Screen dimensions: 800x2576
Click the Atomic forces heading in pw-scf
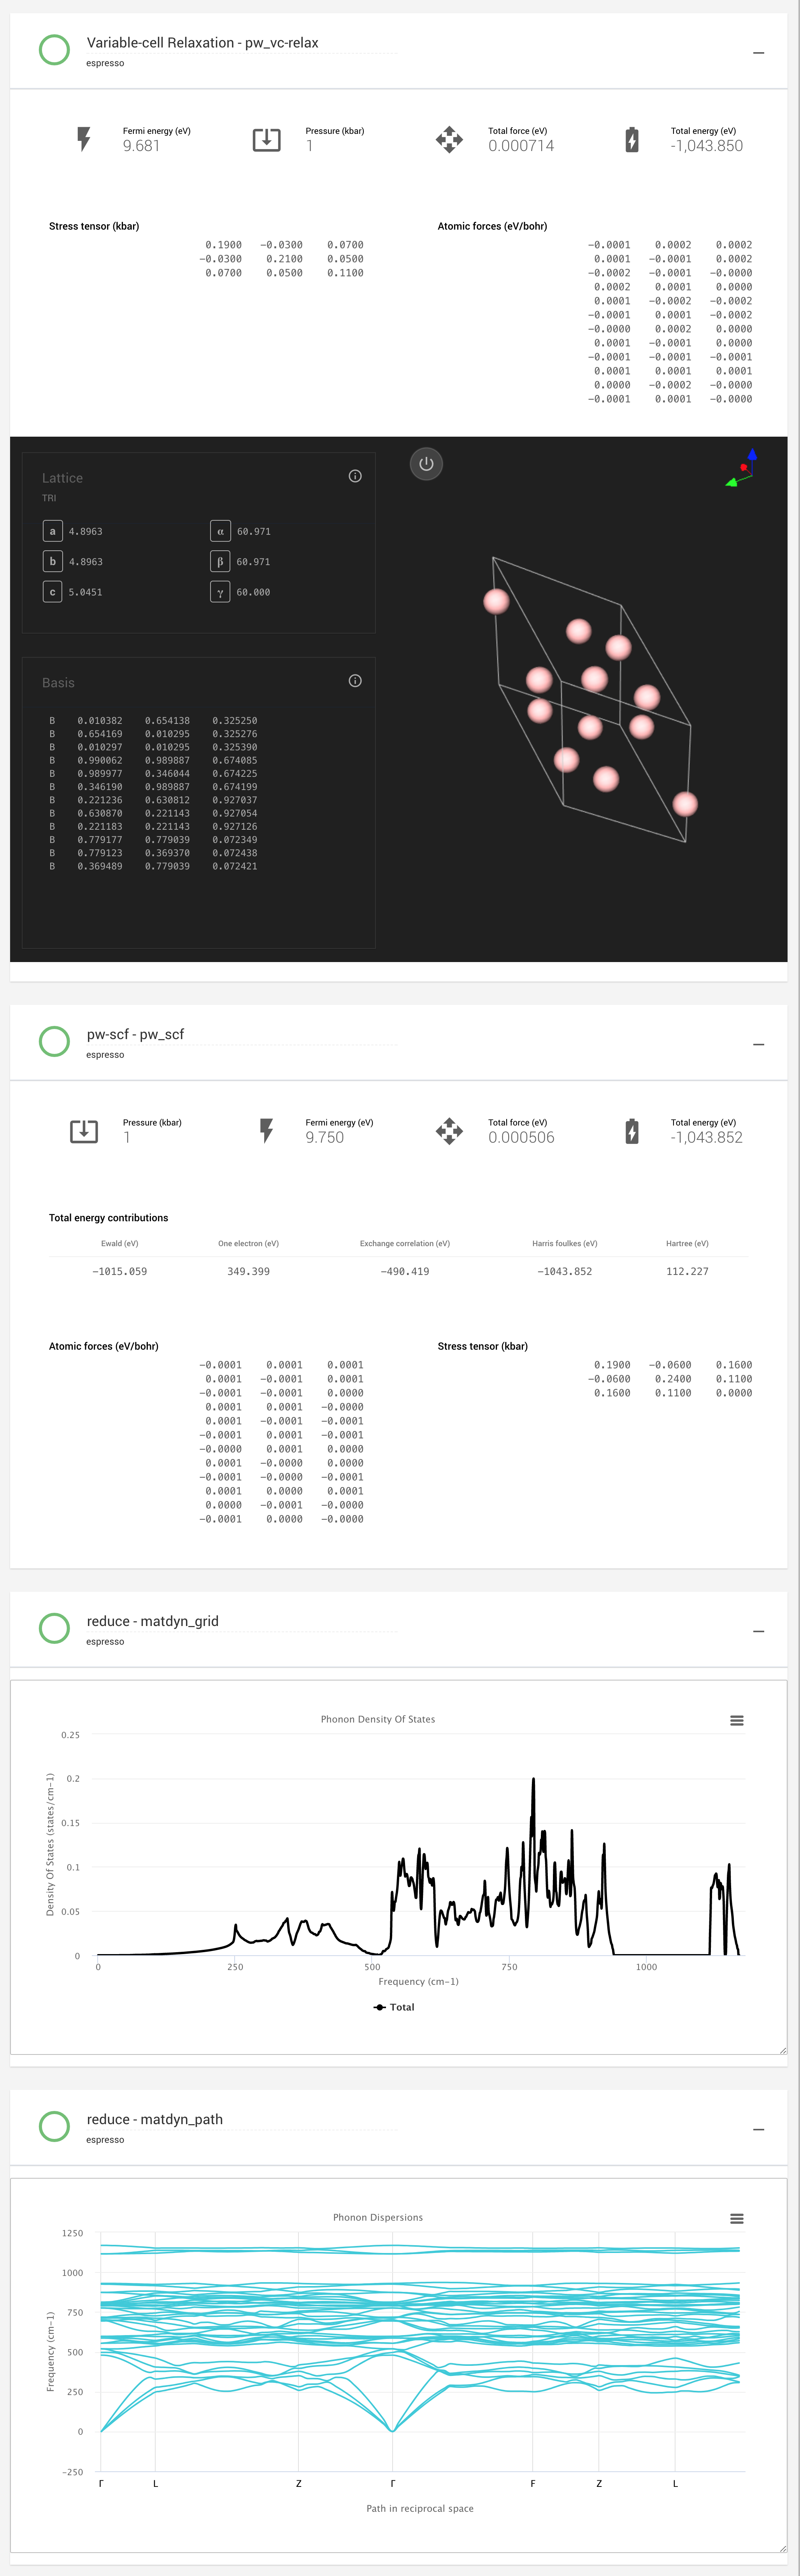(x=104, y=1346)
